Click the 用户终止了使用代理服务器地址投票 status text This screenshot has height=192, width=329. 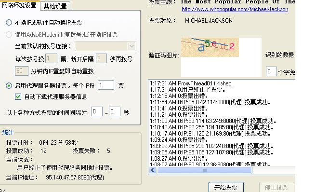[x=65, y=167]
